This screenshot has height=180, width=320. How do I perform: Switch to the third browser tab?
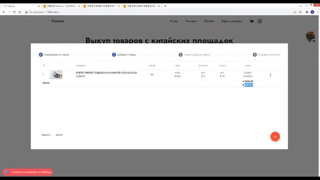(x=101, y=6)
